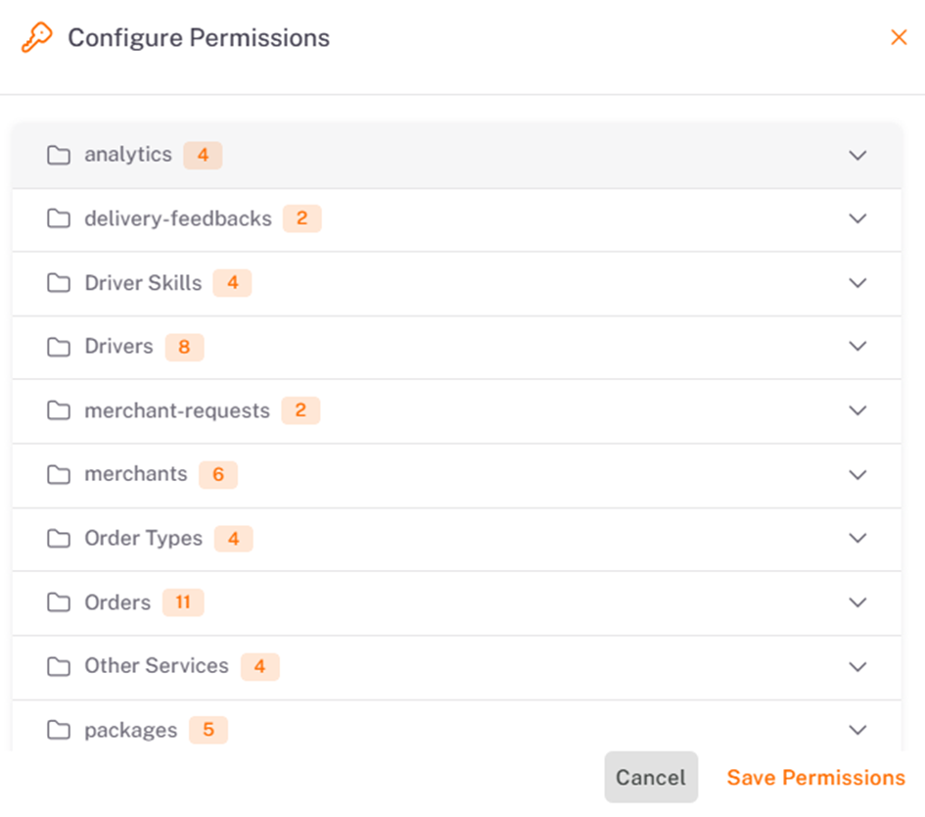Expand the Order Types chevron

point(857,538)
